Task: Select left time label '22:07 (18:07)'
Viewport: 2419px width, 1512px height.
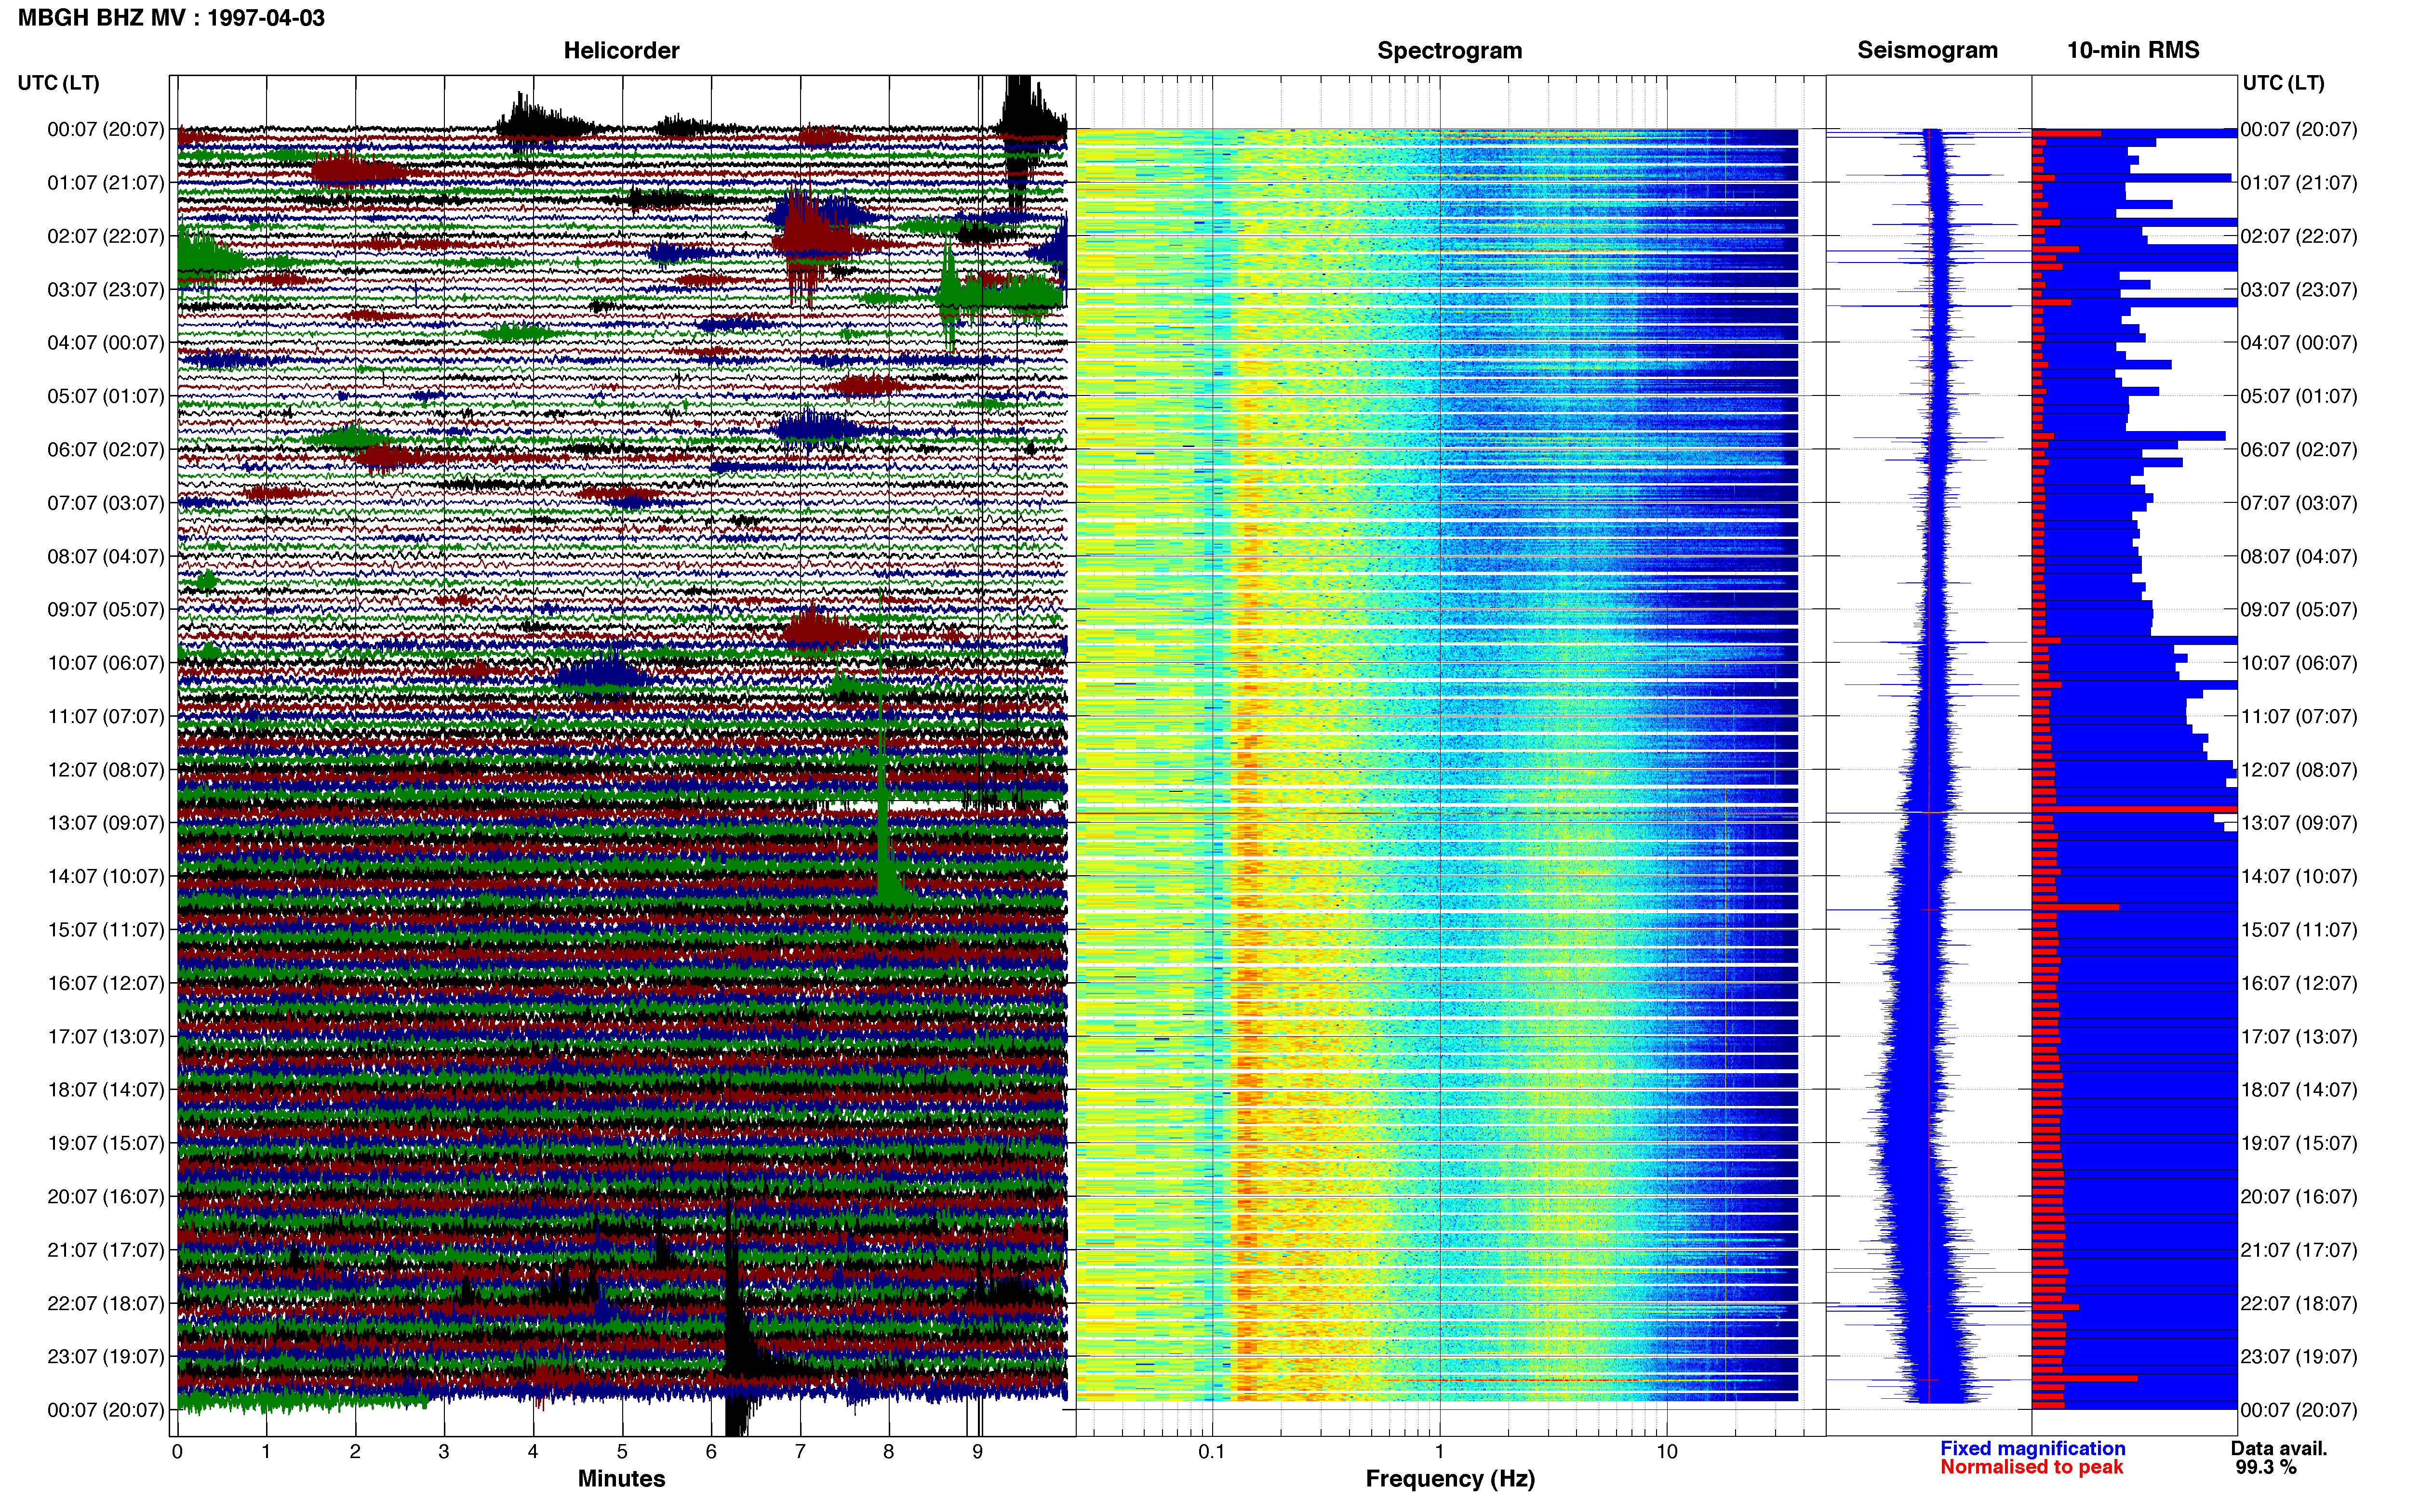Action: pos(106,1303)
